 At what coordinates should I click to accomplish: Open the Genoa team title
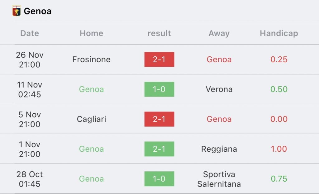tap(38, 11)
